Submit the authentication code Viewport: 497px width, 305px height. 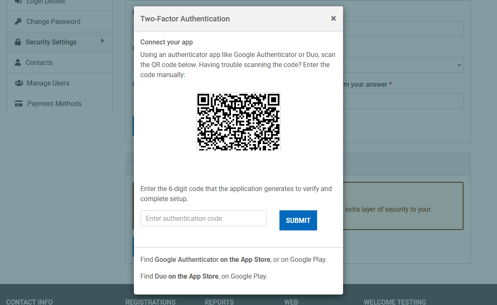coord(298,220)
